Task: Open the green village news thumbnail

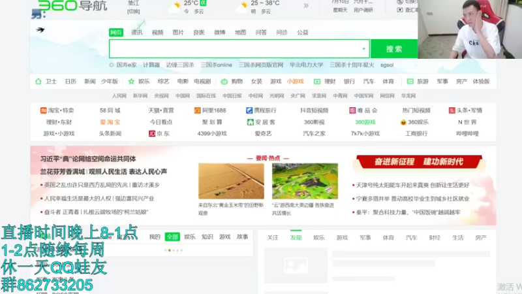Action: [305, 181]
